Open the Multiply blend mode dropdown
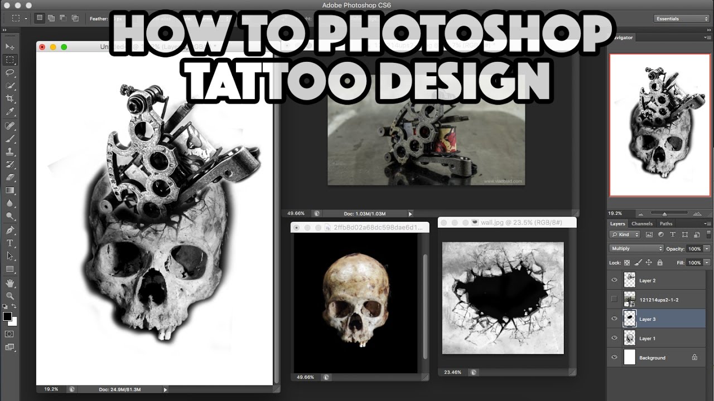Screen dimensions: 714x401 pyautogui.click(x=636, y=248)
